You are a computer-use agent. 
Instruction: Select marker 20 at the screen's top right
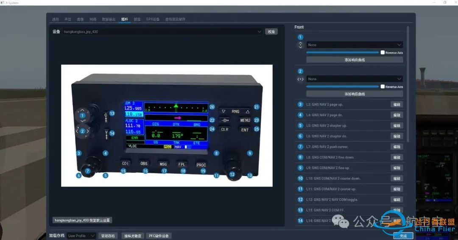tap(212, 107)
